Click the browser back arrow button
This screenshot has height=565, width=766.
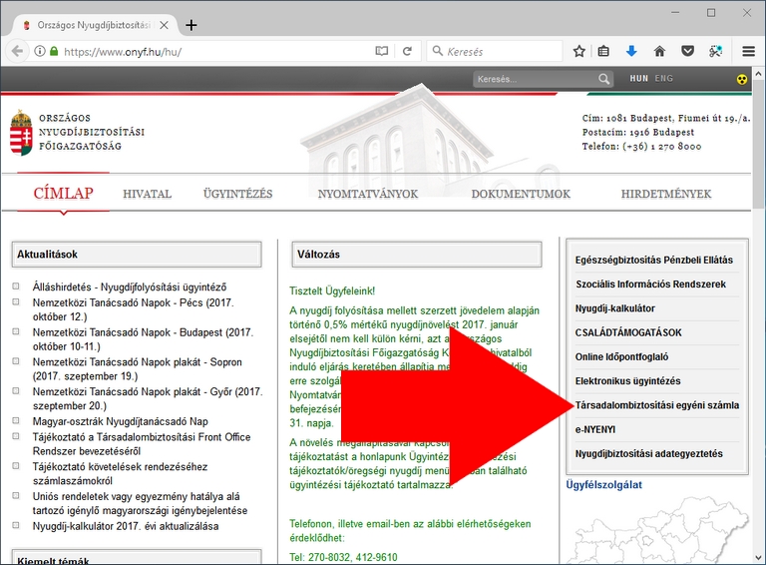pos(17,51)
